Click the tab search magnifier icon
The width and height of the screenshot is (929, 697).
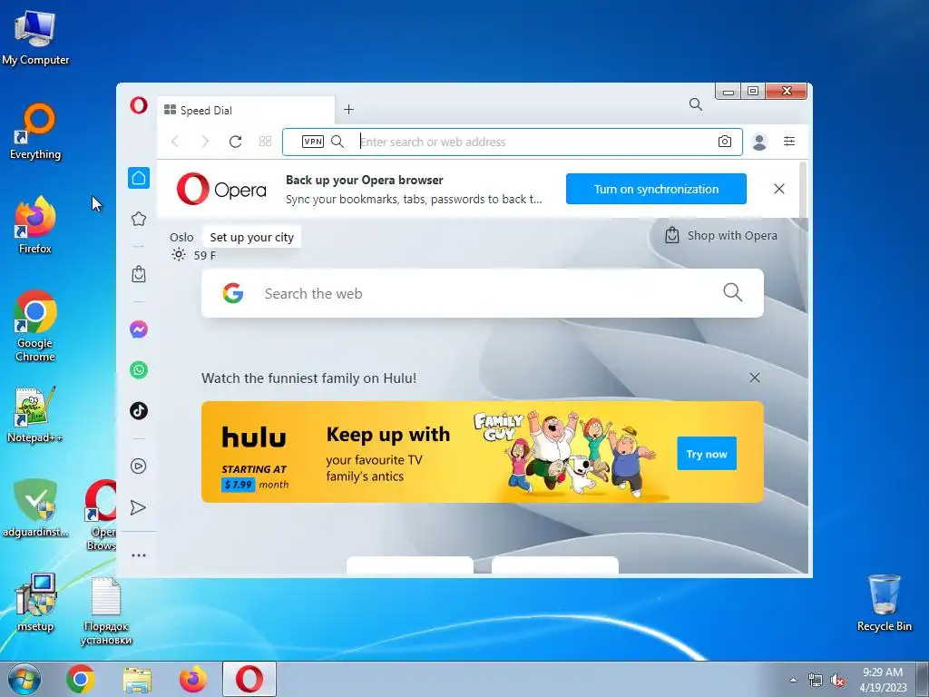click(x=696, y=105)
